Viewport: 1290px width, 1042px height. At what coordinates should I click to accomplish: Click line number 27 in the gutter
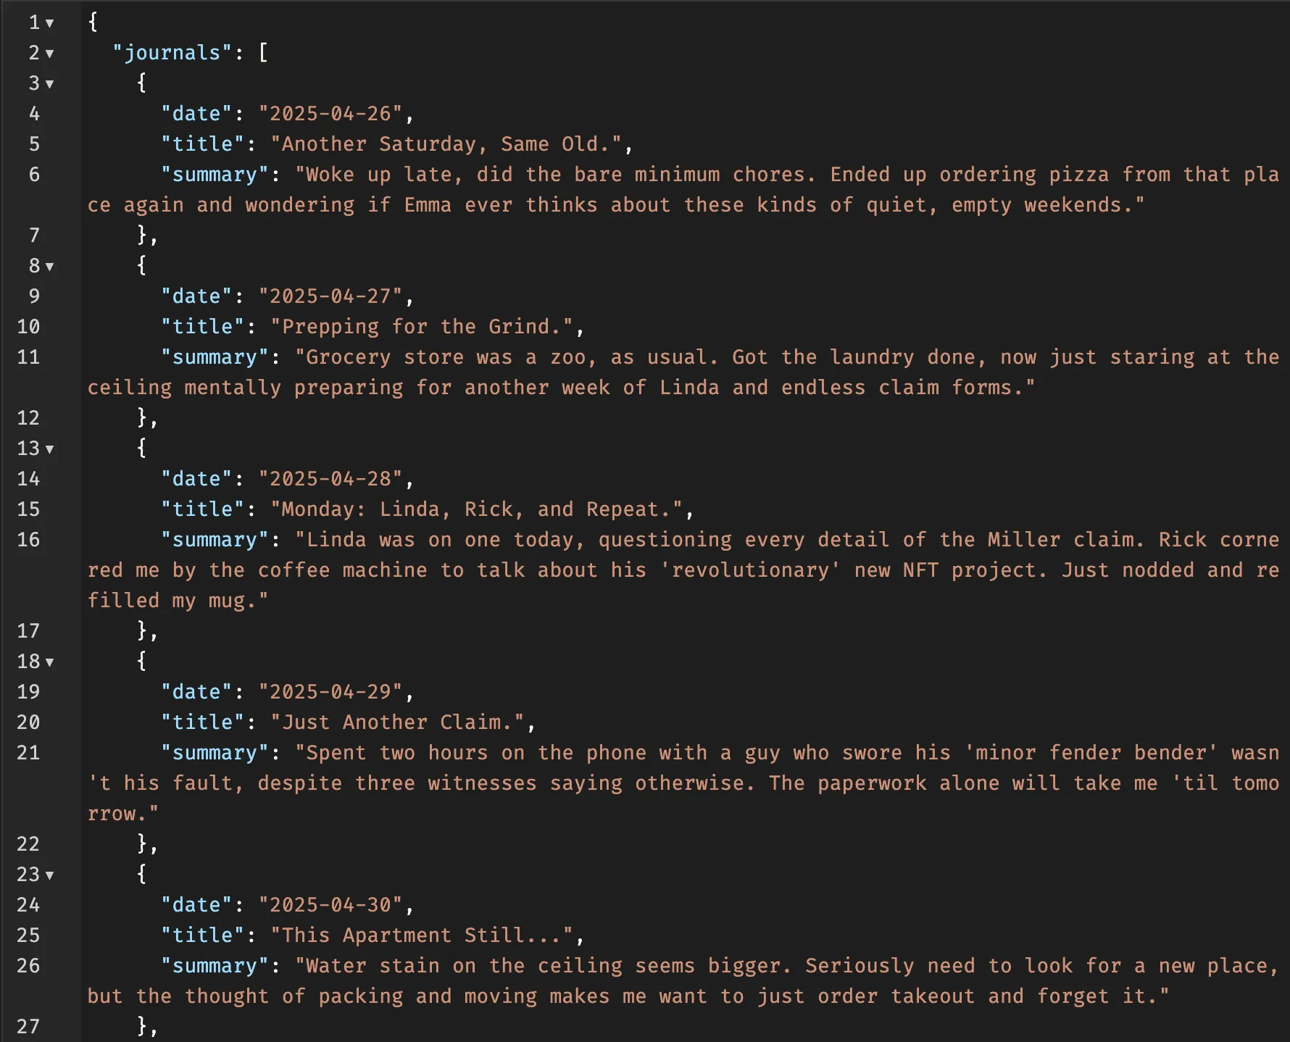(28, 1027)
